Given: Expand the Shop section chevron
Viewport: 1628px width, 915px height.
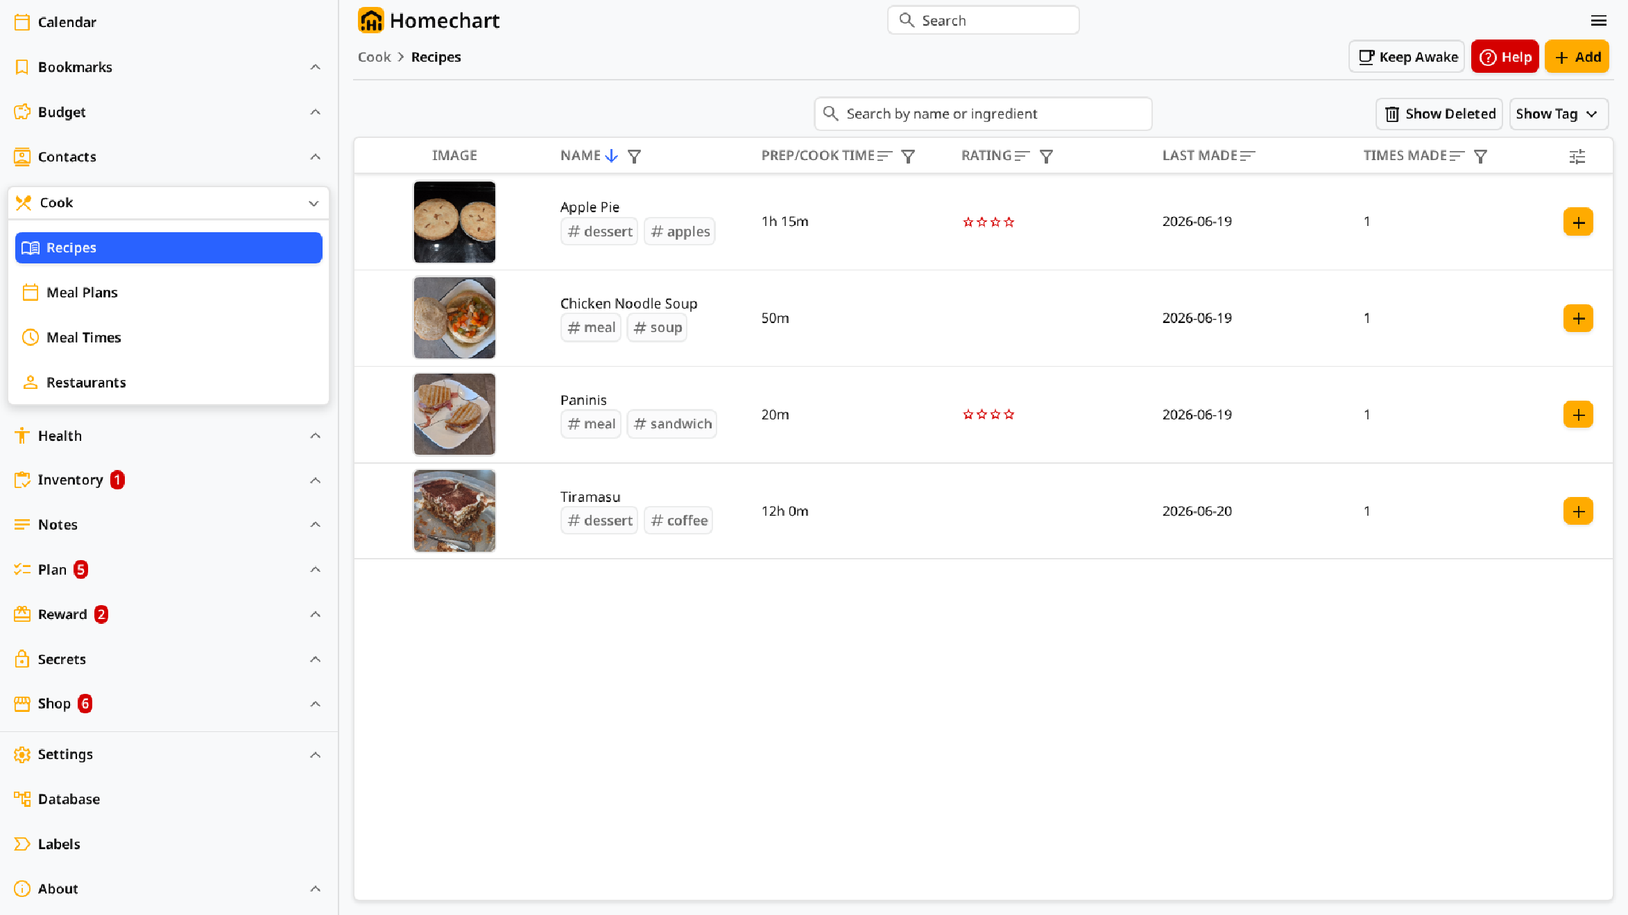Looking at the screenshot, I should [x=315, y=704].
